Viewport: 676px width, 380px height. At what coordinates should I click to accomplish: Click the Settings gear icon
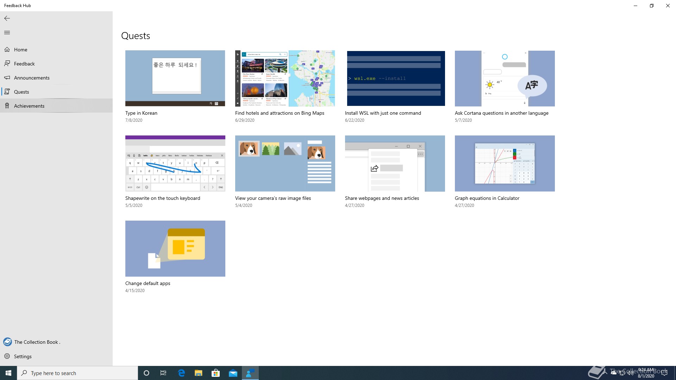coord(7,356)
